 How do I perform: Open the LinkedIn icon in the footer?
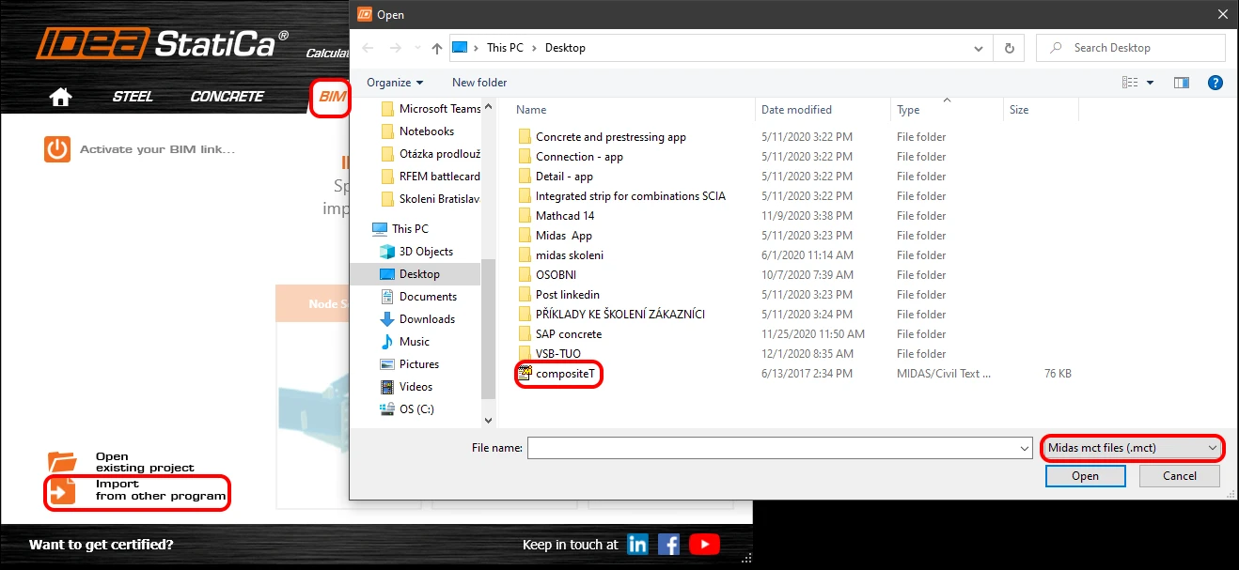[637, 544]
